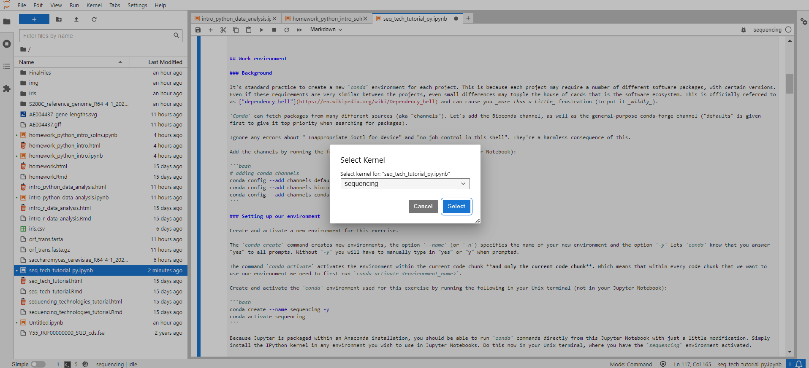Click the New Launcher plus button
Image resolution: width=809 pixels, height=368 pixels.
34,19
